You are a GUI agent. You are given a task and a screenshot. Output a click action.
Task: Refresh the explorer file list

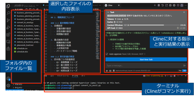34,9
